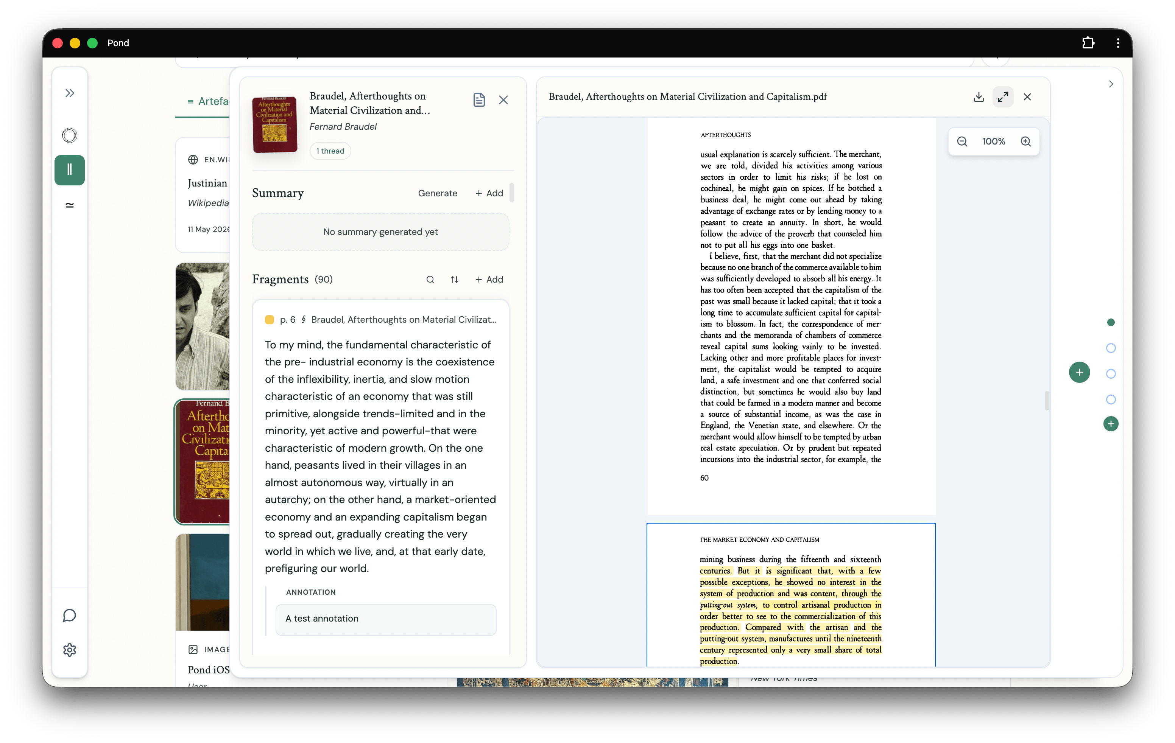Zoom in the PDF
Image resolution: width=1175 pixels, height=743 pixels.
(1026, 141)
